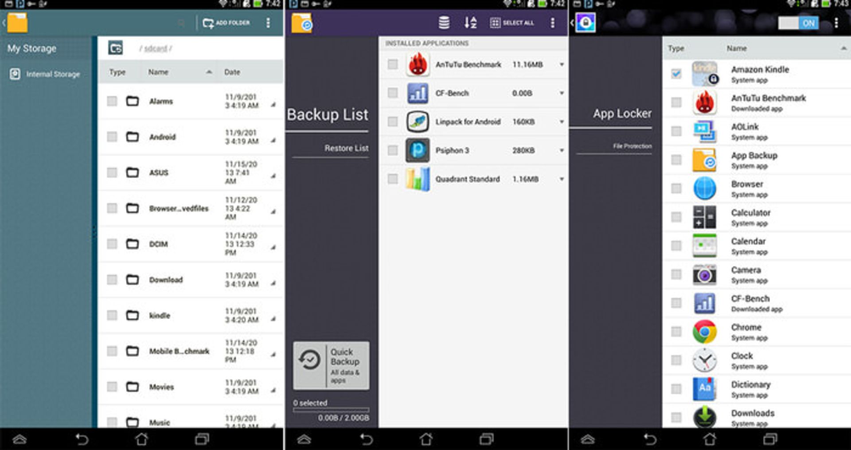Uncheck Amazon Kindle in App Locker
This screenshot has height=450, width=851.
(675, 74)
